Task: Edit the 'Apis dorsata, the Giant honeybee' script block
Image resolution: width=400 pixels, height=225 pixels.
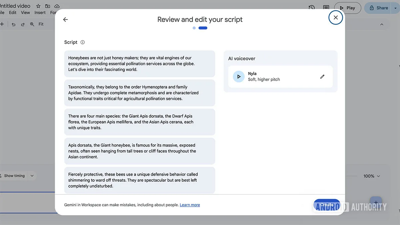Action: [x=140, y=151]
